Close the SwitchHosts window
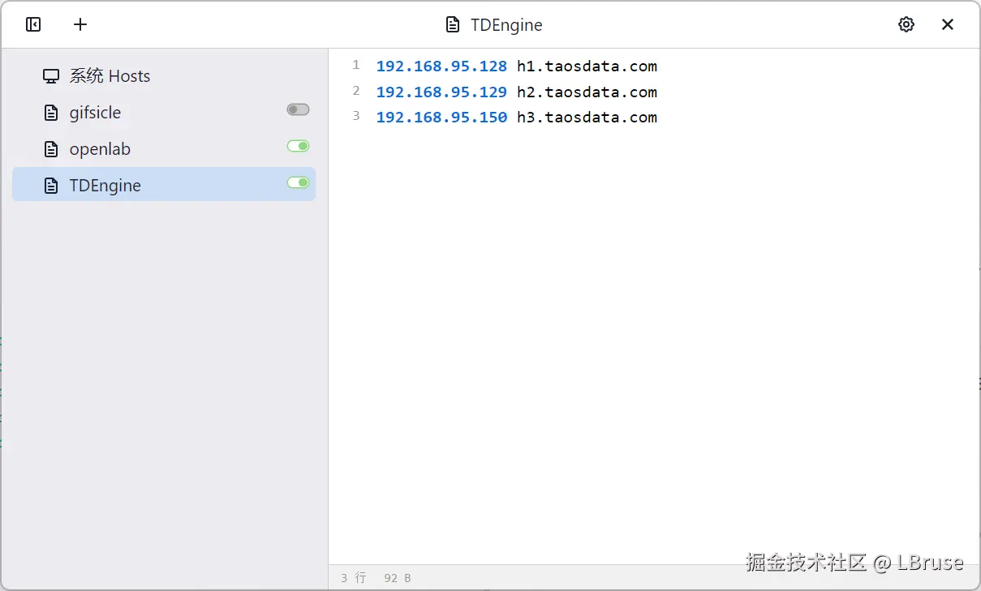Image resolution: width=981 pixels, height=591 pixels. tap(948, 24)
